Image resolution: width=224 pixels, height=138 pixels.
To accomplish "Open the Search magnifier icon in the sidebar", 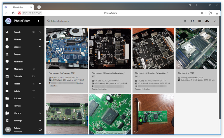I will pyautogui.click(x=7, y=32).
